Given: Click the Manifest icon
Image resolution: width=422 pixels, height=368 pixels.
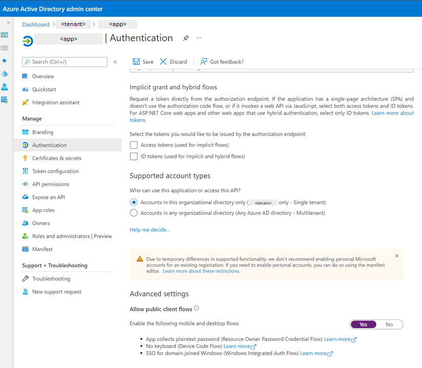Looking at the screenshot, I should coord(25,249).
